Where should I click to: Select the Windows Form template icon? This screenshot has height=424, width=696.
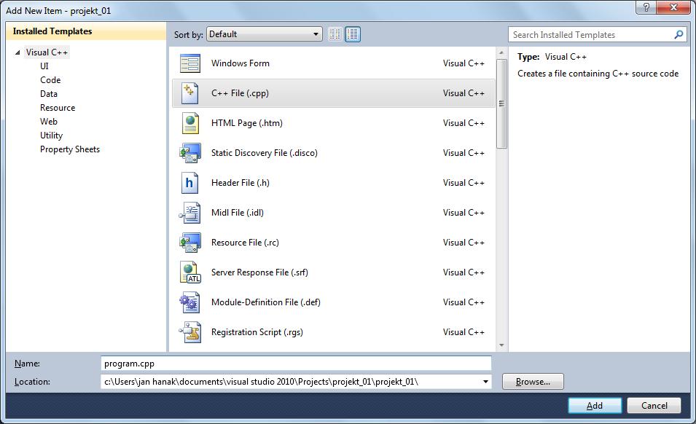[190, 63]
